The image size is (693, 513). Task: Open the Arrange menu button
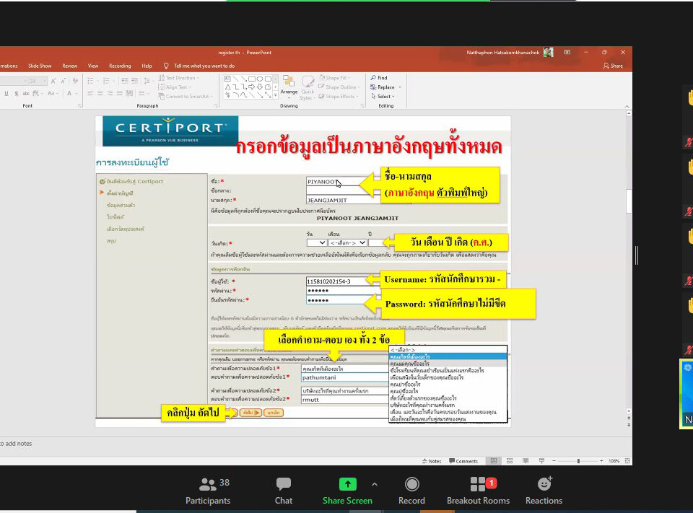[289, 86]
